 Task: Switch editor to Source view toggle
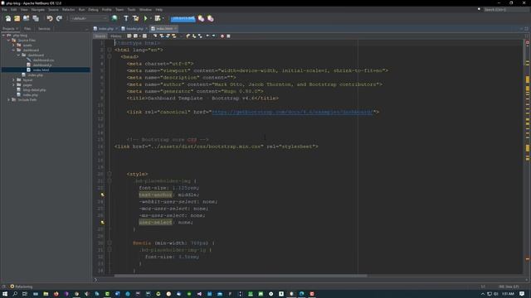(x=100, y=36)
